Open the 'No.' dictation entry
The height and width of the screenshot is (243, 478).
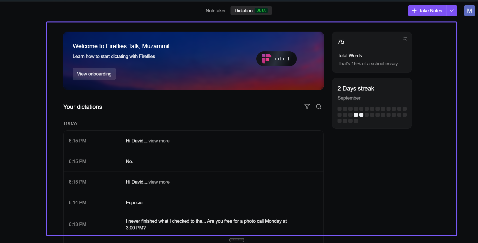coord(193,161)
